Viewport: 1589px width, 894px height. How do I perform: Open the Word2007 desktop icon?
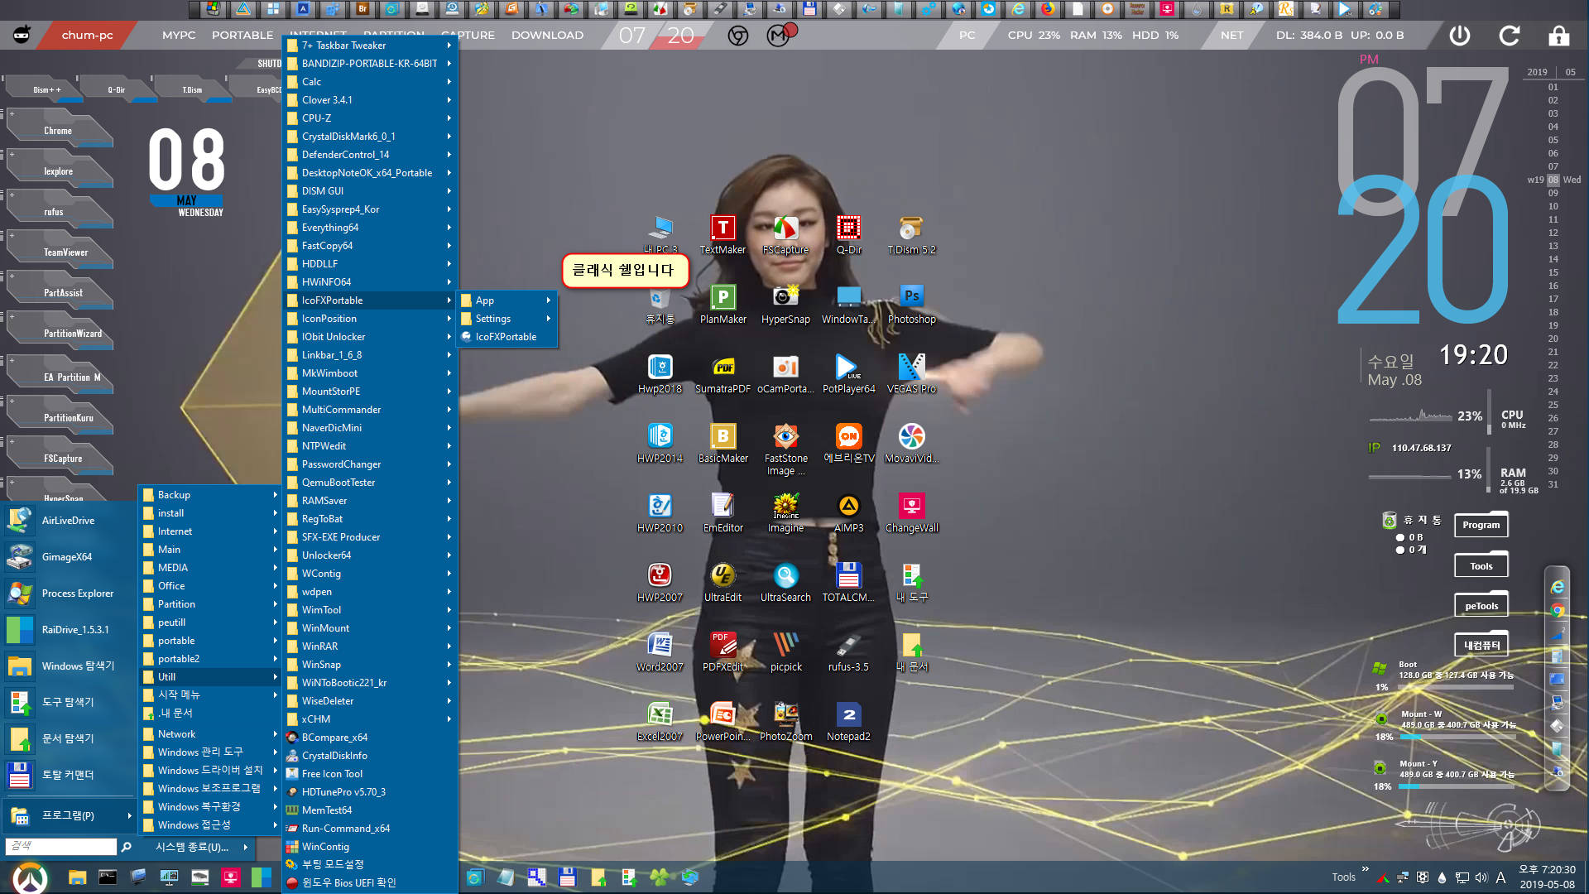point(660,651)
